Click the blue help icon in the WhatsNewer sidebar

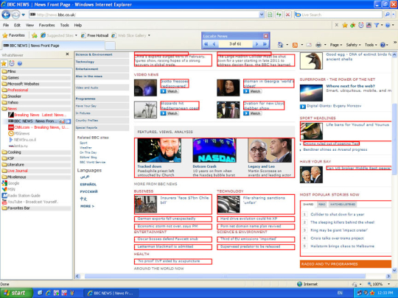tap(20, 63)
